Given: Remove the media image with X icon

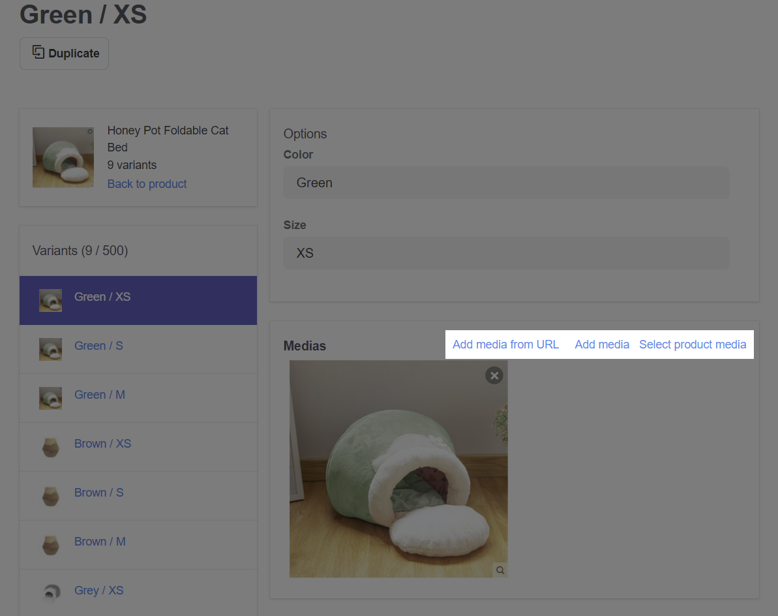Looking at the screenshot, I should 494,376.
